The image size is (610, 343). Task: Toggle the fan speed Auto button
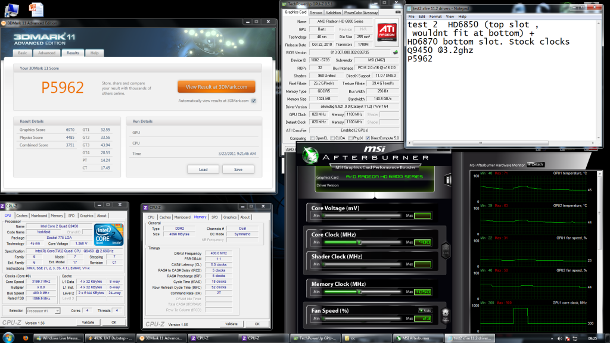coord(425,310)
